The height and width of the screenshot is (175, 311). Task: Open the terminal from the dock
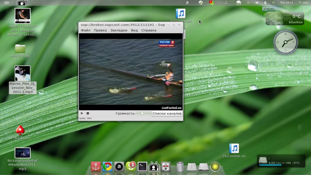tap(142, 167)
